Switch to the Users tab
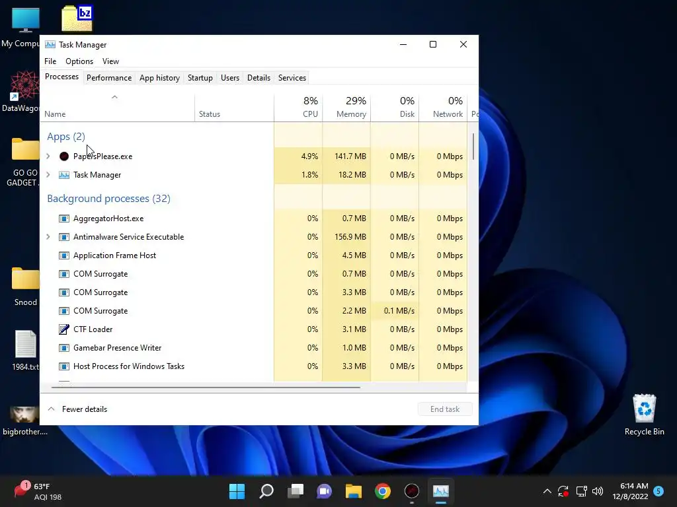The width and height of the screenshot is (677, 507). point(229,78)
